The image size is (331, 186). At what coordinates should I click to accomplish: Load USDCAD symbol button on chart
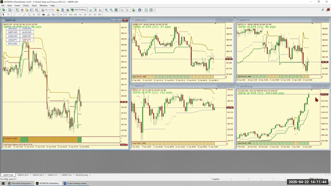coord(13,36)
